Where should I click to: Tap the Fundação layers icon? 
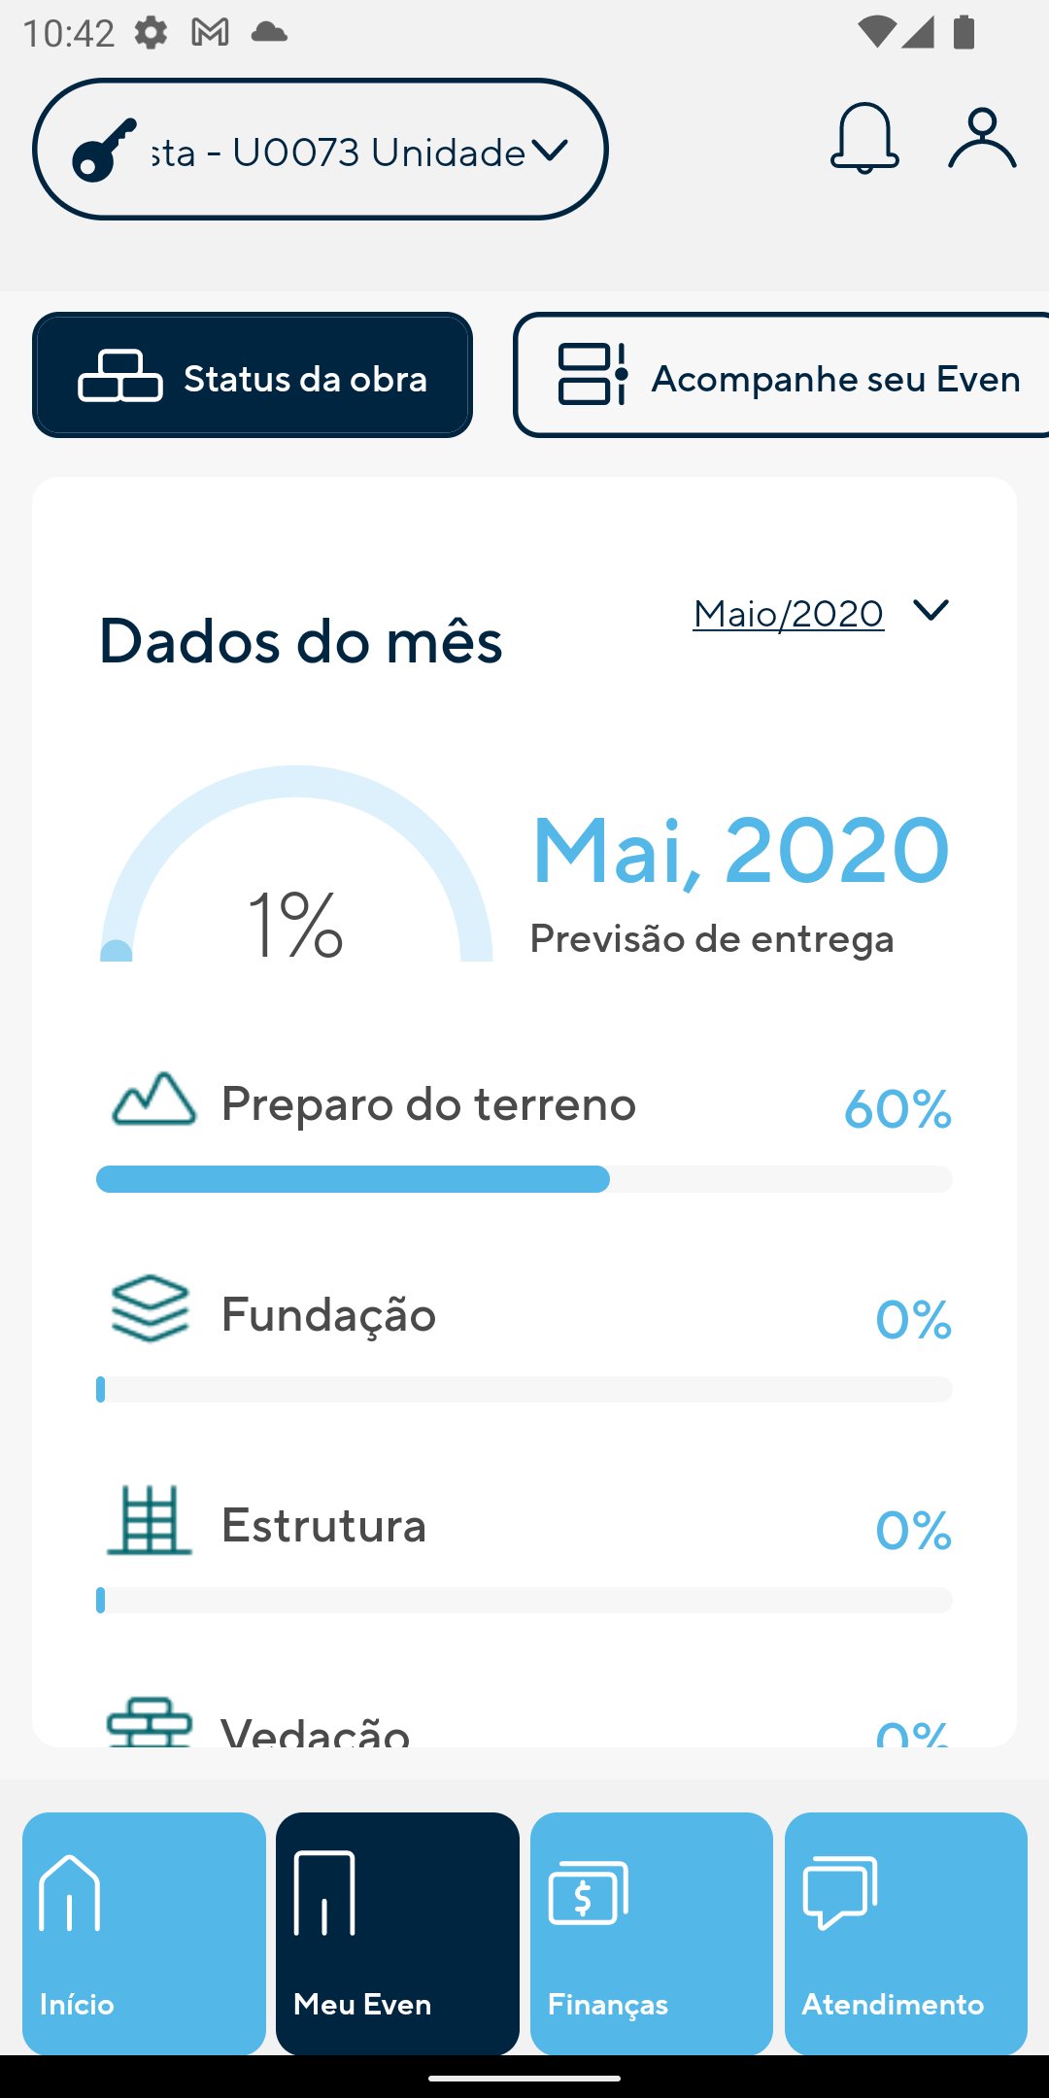point(150,1308)
